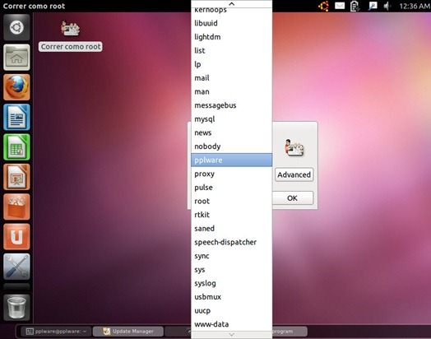The width and height of the screenshot is (431, 339).
Task: Select user libuuid from the list
Action: point(232,23)
